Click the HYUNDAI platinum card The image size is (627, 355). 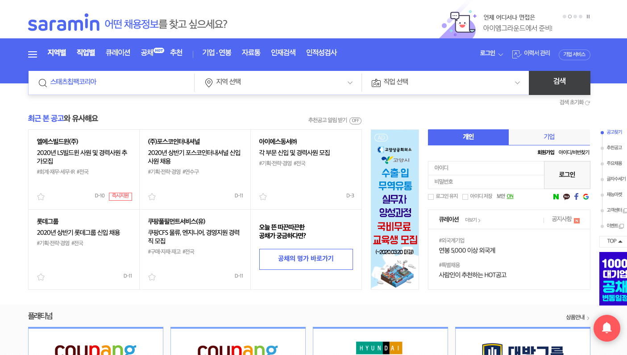click(x=380, y=341)
